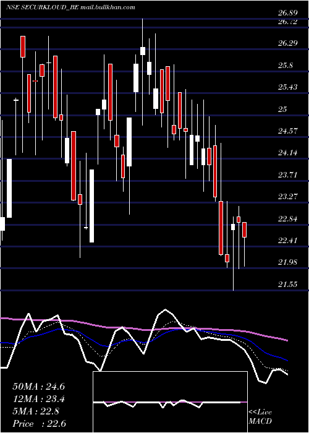Select the 21.98 price axis label

pos(288,262)
